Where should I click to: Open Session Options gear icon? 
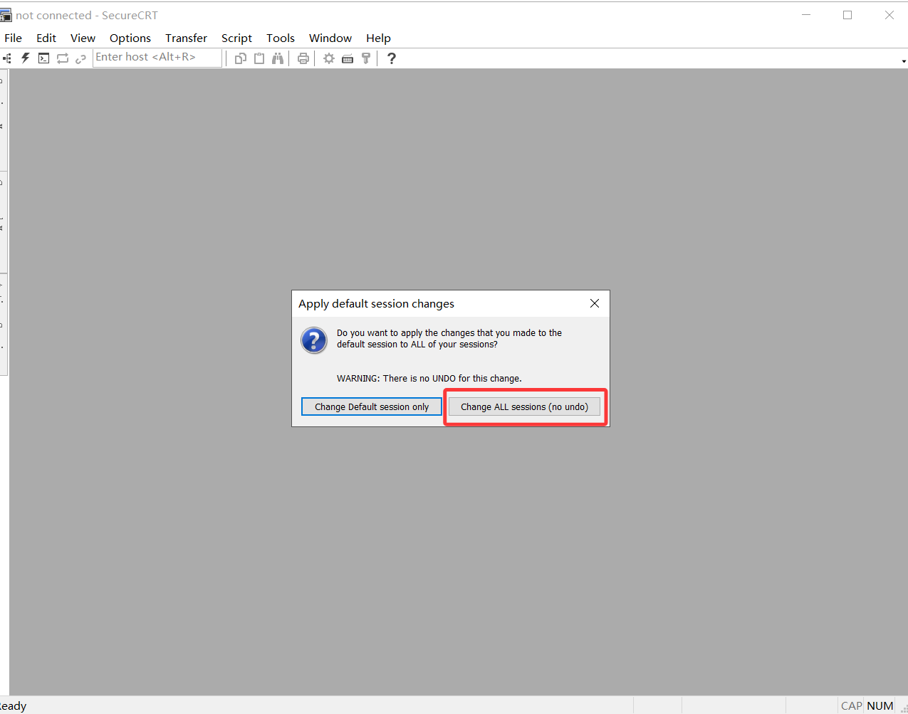pyautogui.click(x=329, y=58)
